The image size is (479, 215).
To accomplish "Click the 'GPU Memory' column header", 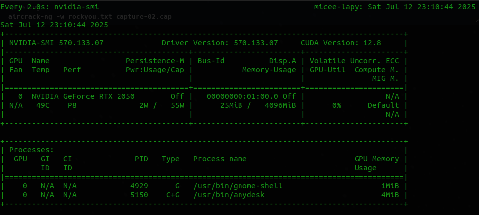I will tap(376, 159).
